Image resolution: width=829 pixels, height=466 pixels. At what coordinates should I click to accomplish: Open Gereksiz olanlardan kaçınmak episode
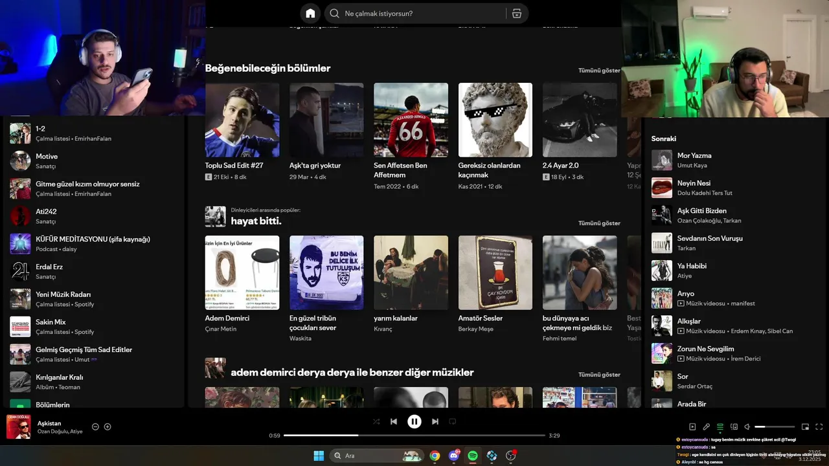pos(495,136)
